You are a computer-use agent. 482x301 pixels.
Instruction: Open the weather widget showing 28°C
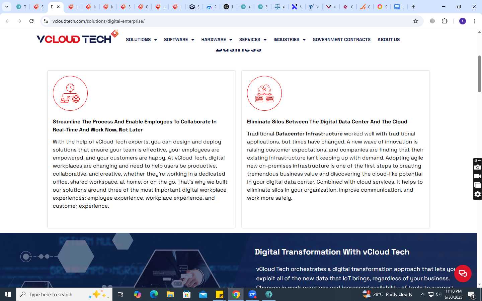coord(388,294)
